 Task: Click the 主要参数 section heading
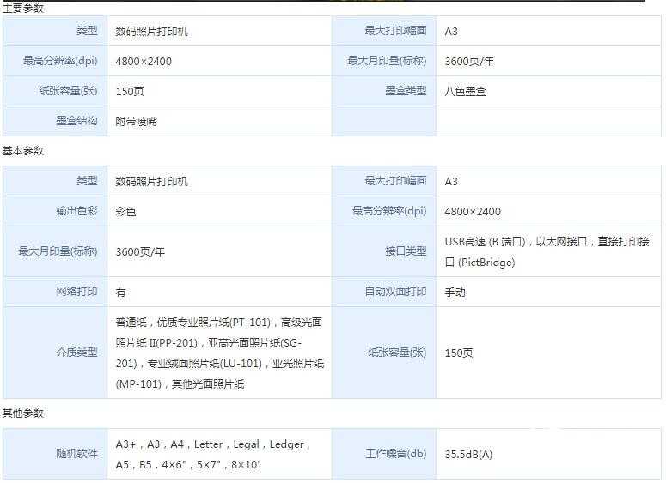point(23,9)
